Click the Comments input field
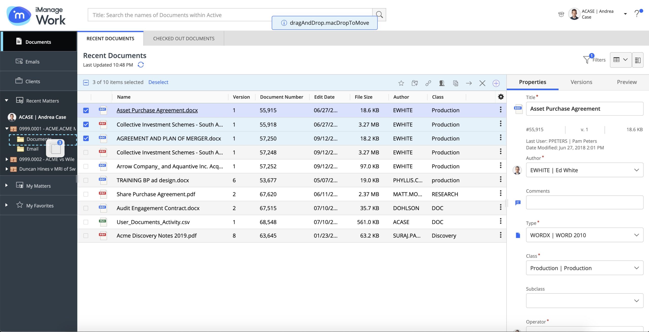 [585, 202]
